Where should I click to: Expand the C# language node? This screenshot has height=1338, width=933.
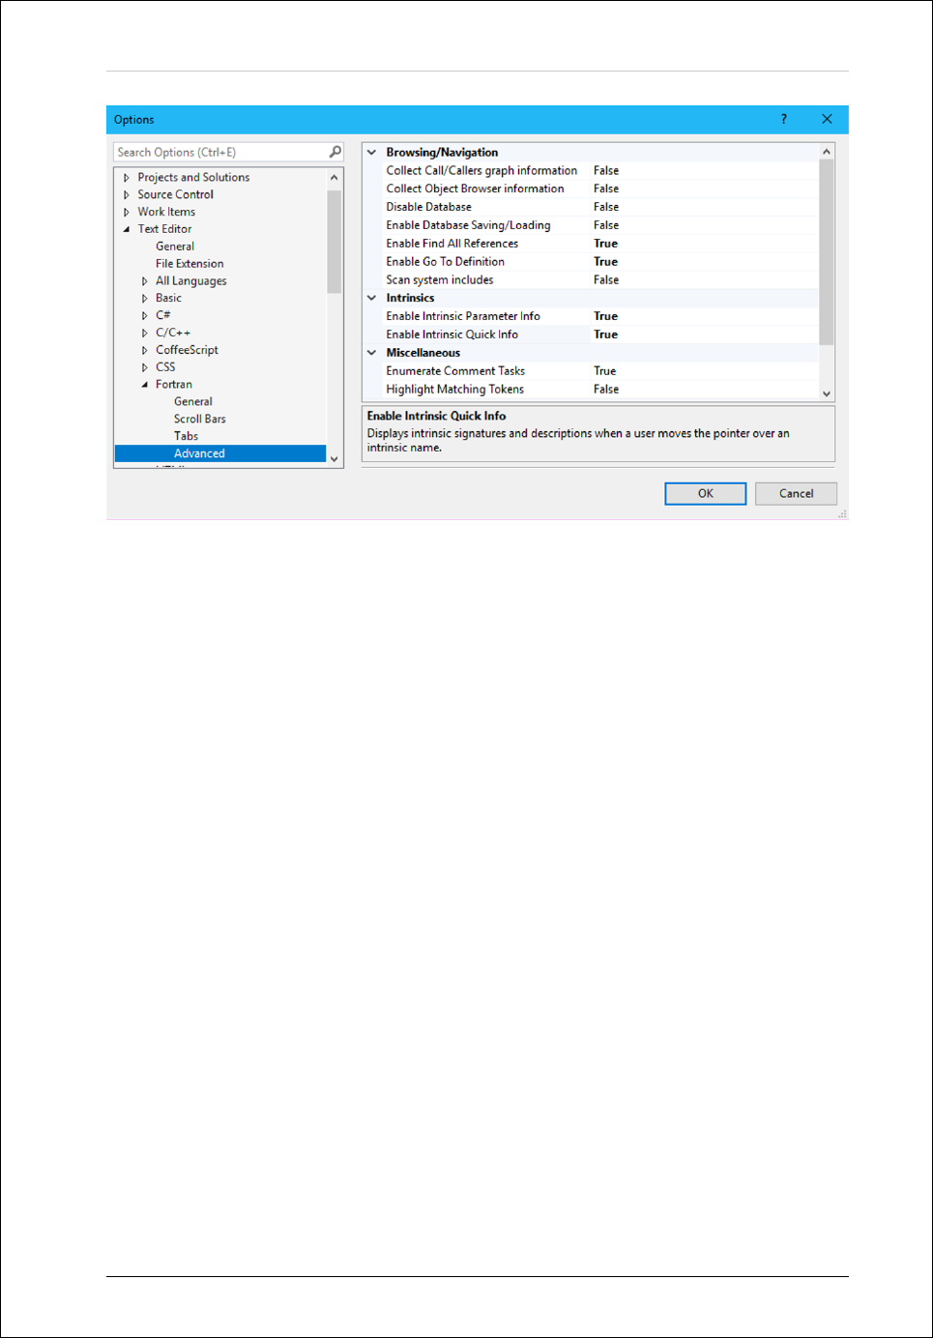[x=145, y=316]
